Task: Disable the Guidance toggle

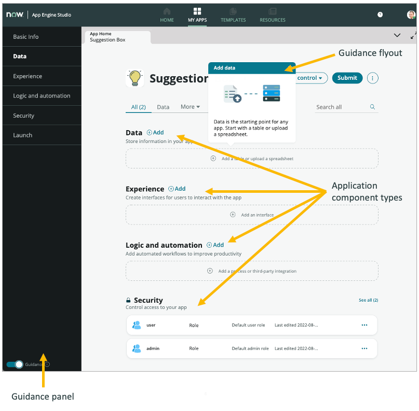Action: (x=14, y=364)
